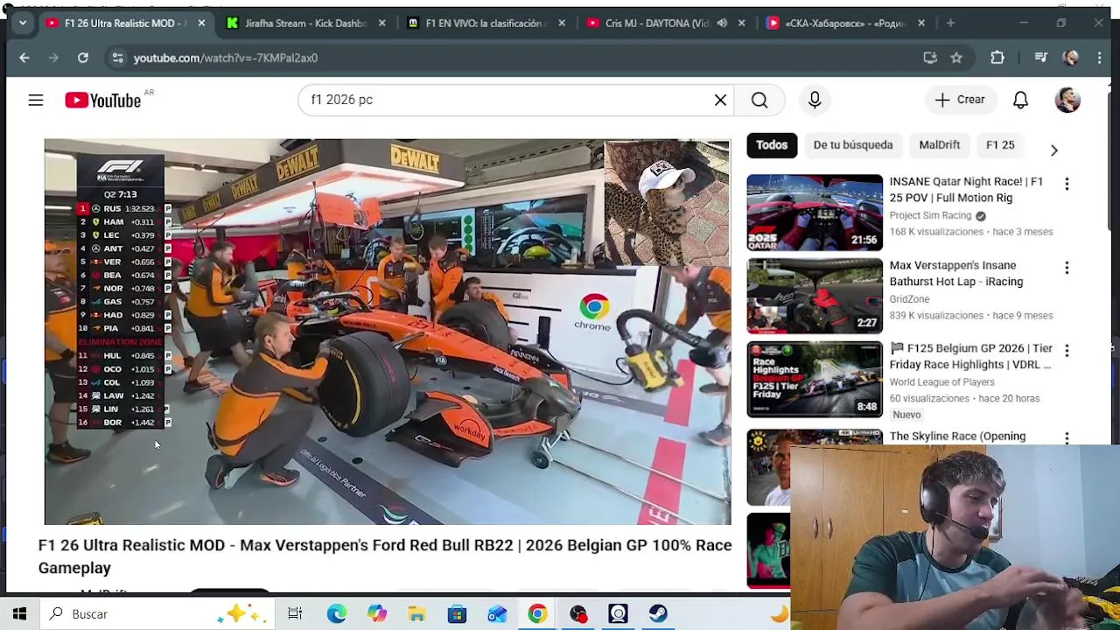Open a new browser tab
The width and height of the screenshot is (1120, 630).
tap(950, 24)
